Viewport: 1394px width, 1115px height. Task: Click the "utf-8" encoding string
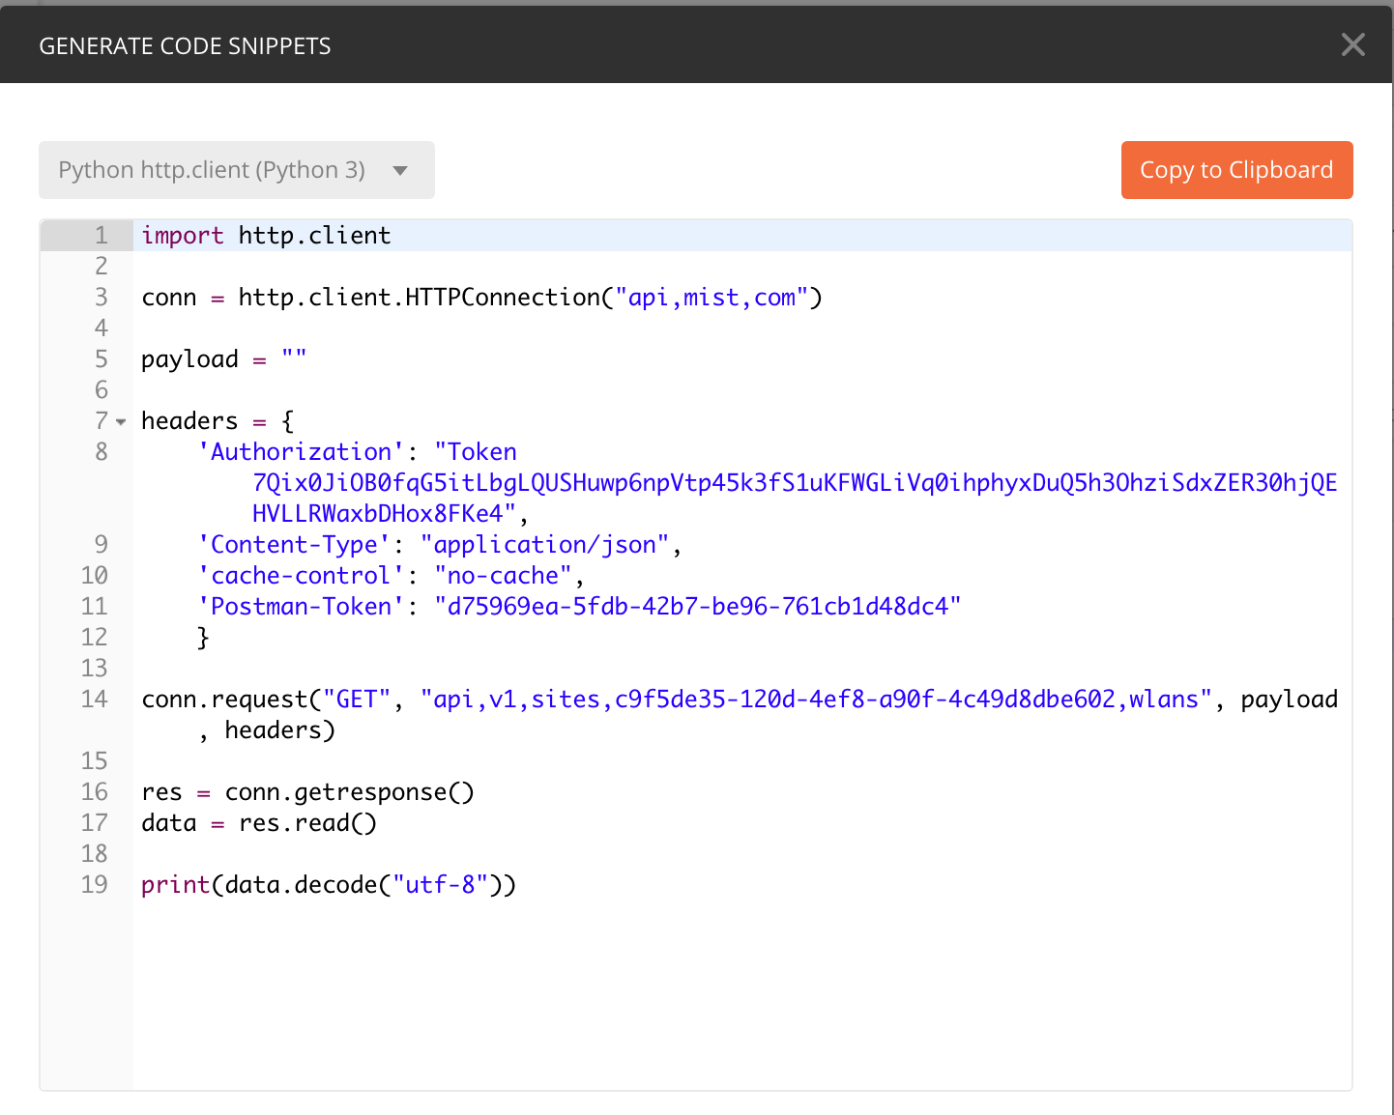click(x=440, y=885)
